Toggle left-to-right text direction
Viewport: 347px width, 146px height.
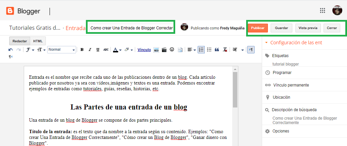point(251,50)
